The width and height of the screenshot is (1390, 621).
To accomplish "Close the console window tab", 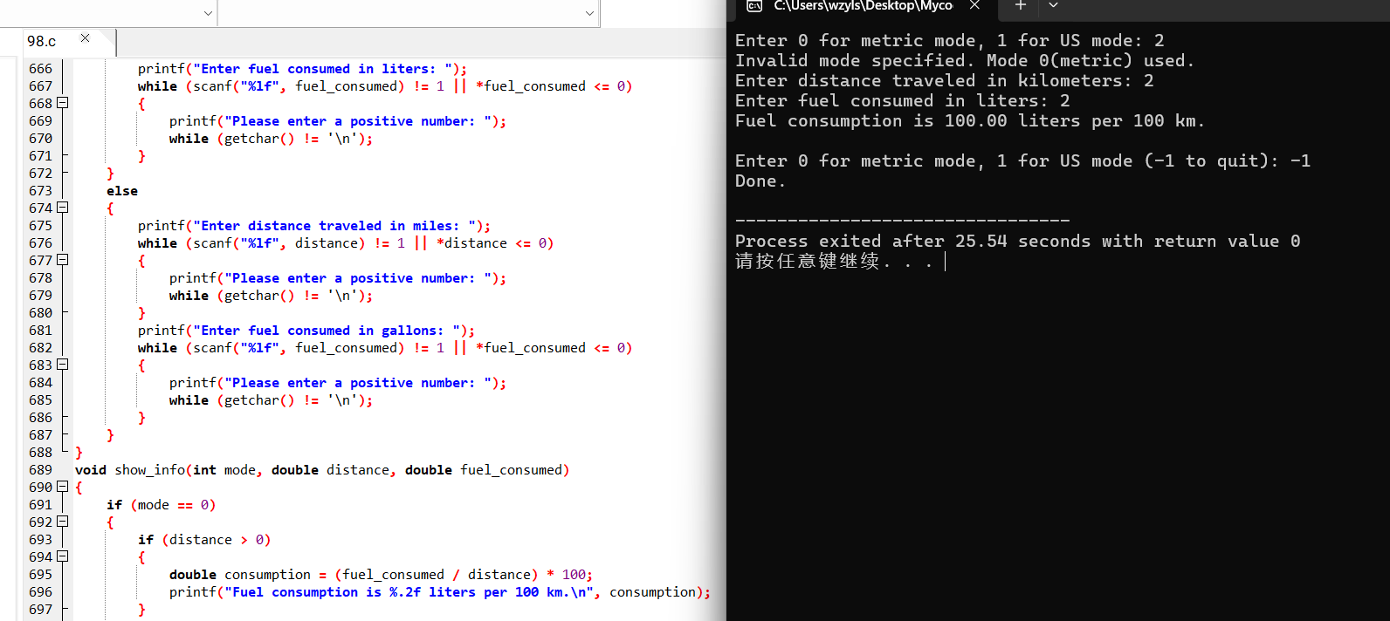I will point(974,5).
